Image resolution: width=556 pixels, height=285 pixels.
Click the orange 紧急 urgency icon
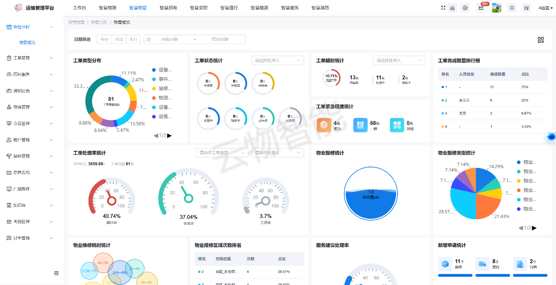(324, 125)
